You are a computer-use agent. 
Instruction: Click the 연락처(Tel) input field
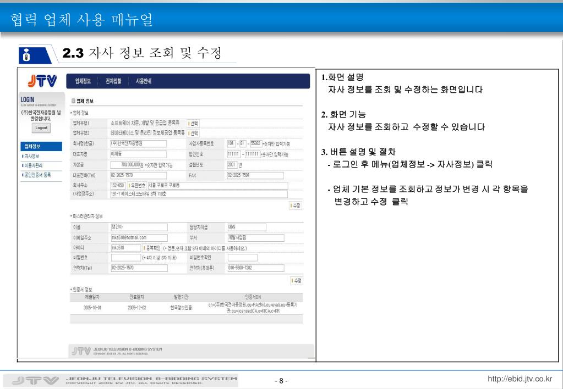(139, 268)
